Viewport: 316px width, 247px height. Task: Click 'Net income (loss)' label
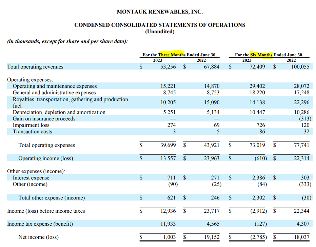tap(39, 237)
